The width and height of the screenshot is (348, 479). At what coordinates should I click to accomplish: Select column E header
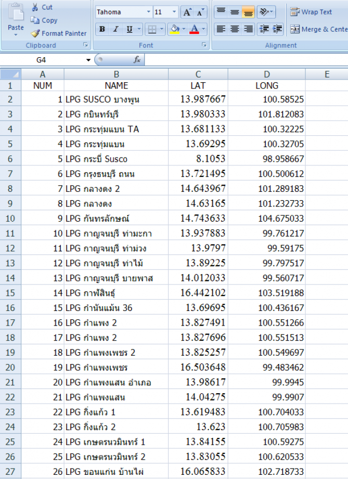pos(327,74)
